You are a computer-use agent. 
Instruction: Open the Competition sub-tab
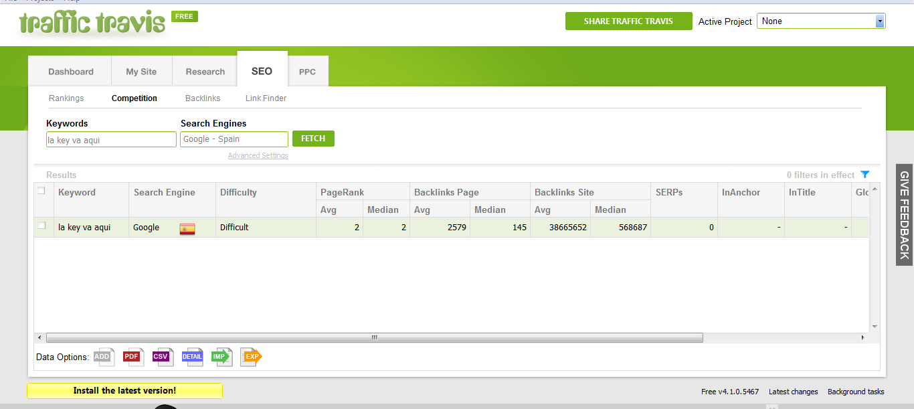134,98
